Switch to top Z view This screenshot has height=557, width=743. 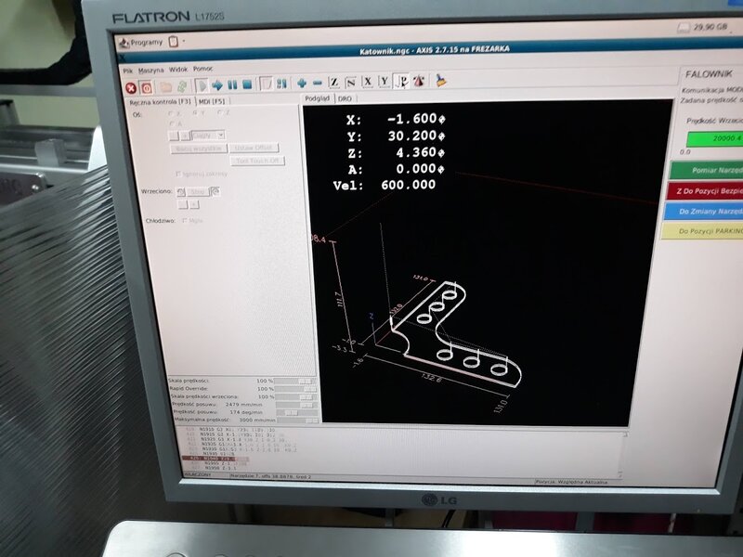334,83
